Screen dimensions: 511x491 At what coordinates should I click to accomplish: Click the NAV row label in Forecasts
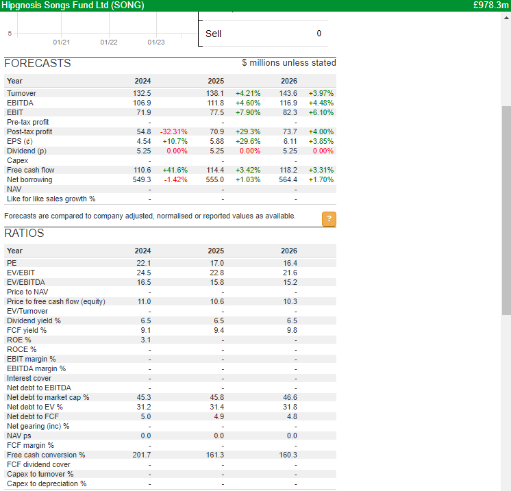click(x=14, y=189)
